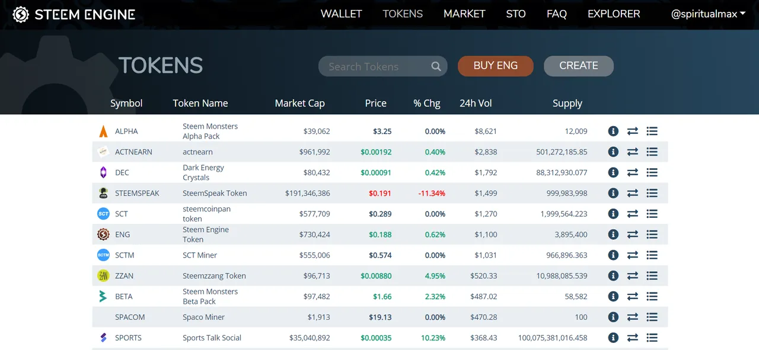Click the $191,346,386 market cap value
The width and height of the screenshot is (759, 350).
tap(308, 193)
